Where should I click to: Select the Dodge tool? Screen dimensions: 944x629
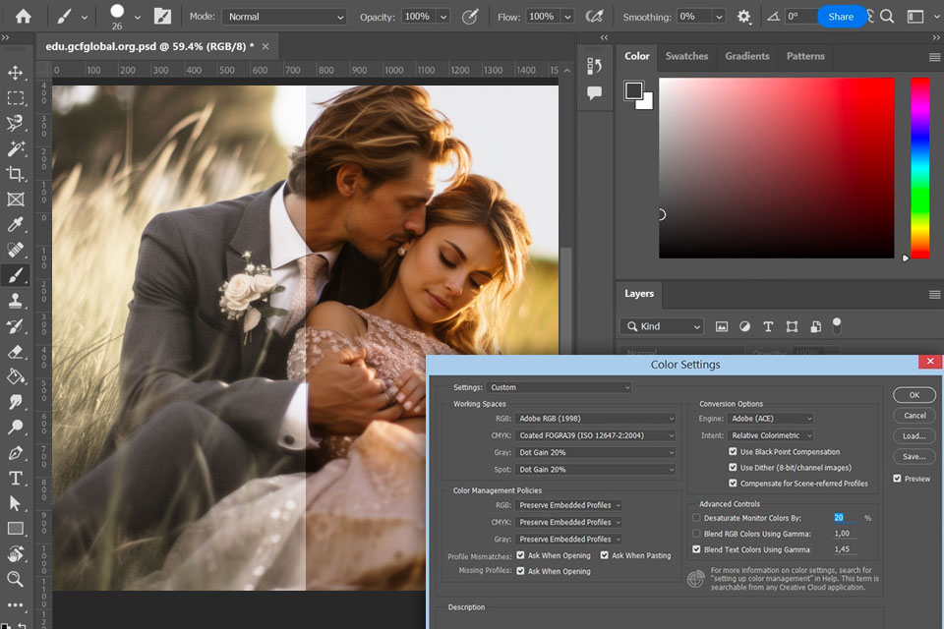click(15, 428)
